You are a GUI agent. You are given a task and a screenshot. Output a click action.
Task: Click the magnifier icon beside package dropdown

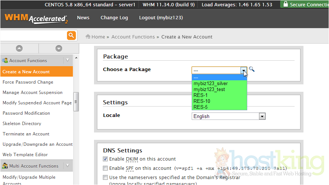(x=252, y=69)
